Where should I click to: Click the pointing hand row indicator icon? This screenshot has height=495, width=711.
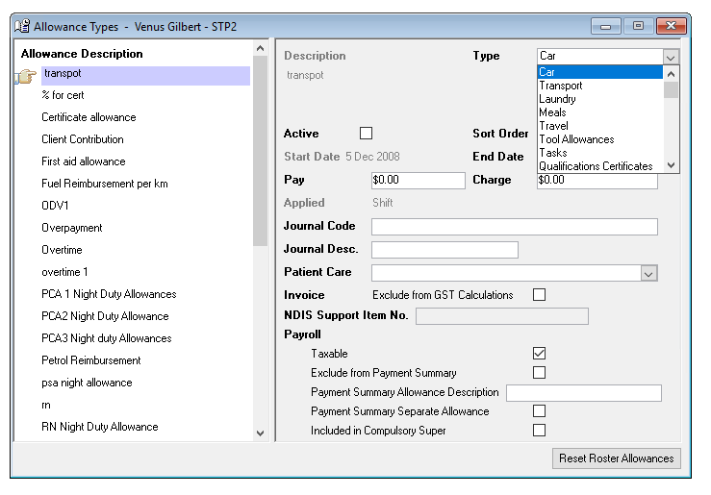25,76
